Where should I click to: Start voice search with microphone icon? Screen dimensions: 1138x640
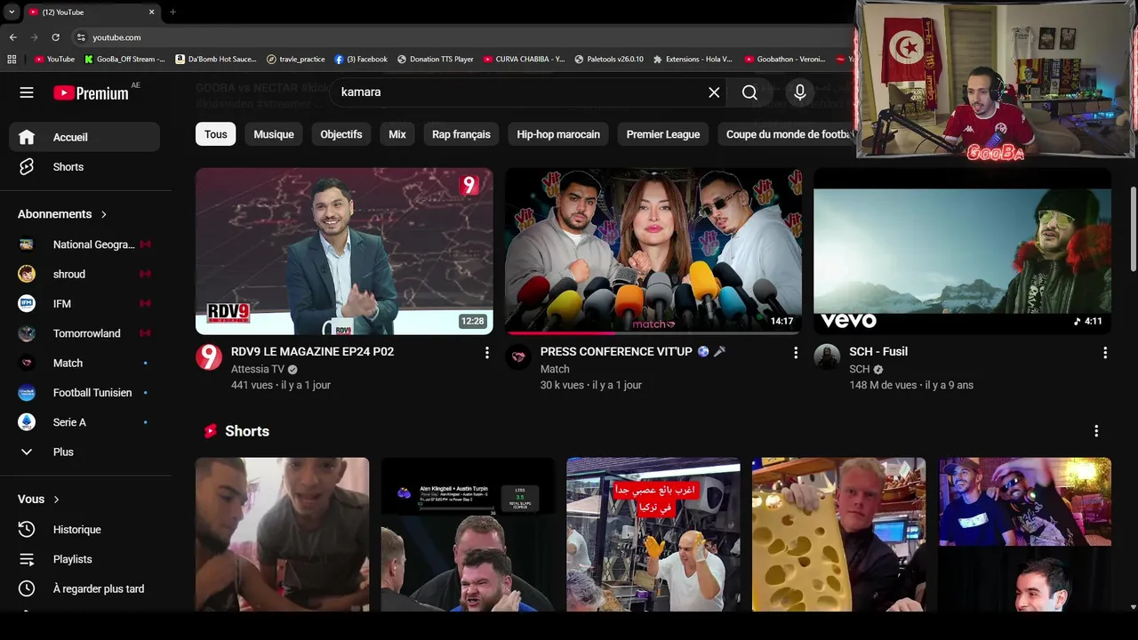[800, 92]
